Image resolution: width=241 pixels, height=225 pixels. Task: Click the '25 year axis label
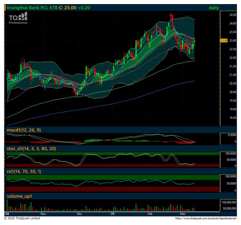click(113, 214)
